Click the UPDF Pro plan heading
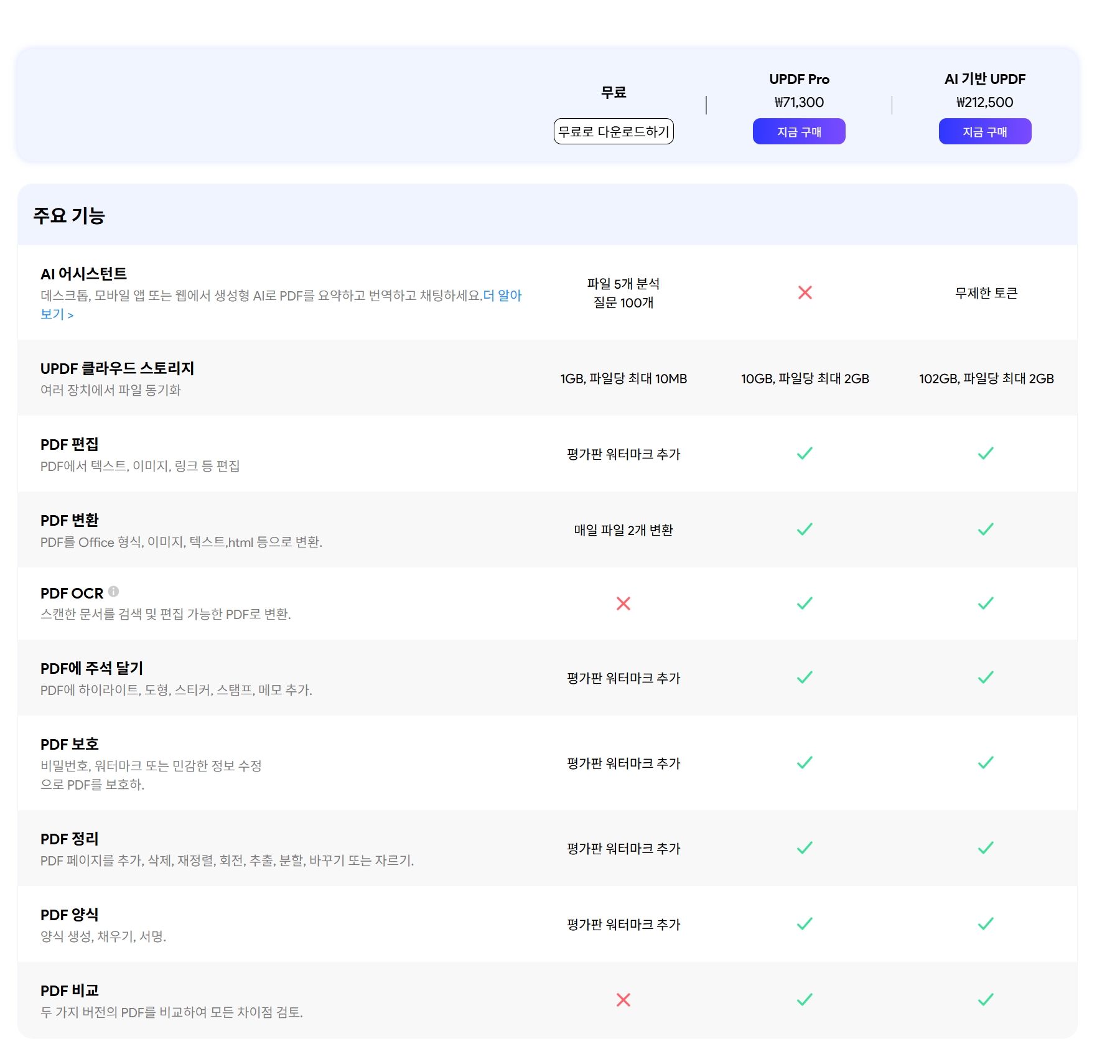Screen dimensions: 1097x1049 point(799,79)
